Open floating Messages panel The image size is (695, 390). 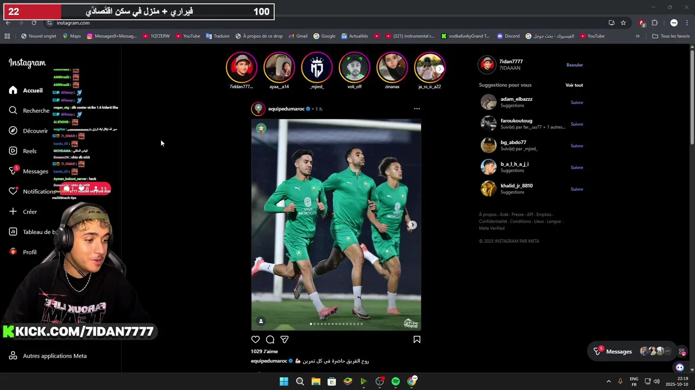click(633, 352)
